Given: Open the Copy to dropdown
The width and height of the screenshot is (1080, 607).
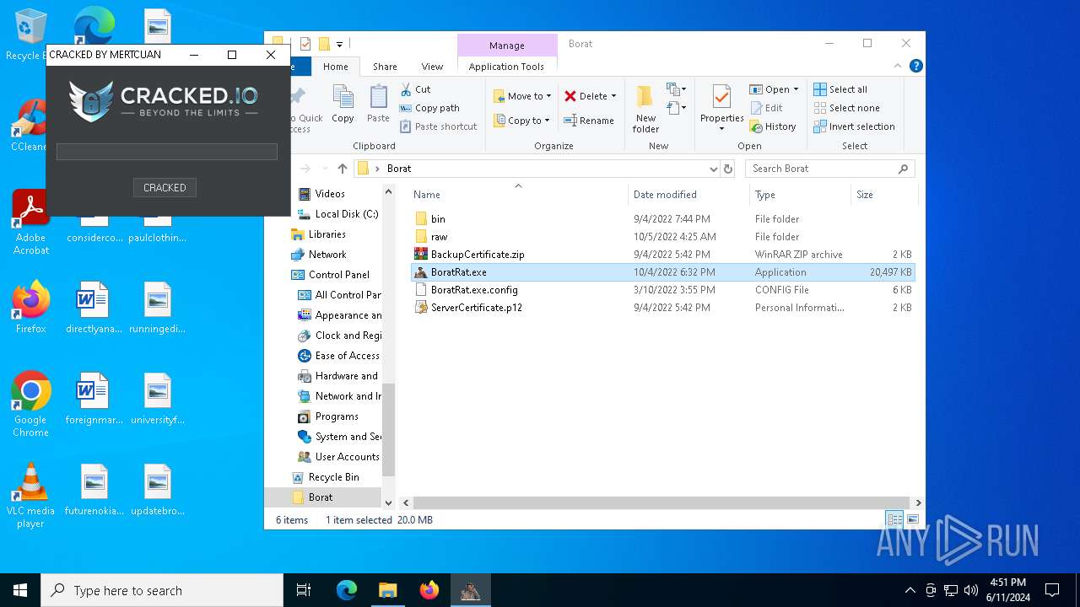Looking at the screenshot, I should (522, 121).
